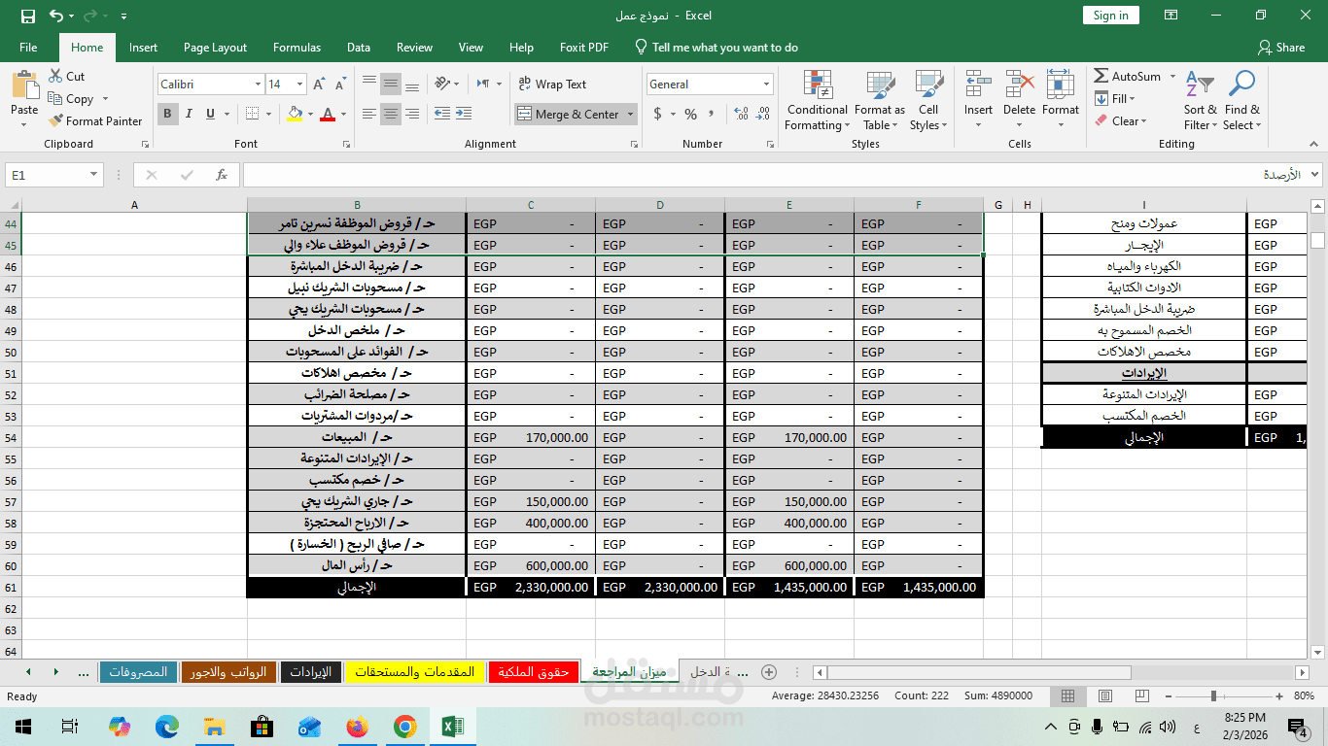1328x746 pixels.
Task: Open the Calibri font name dropdown
Action: [x=258, y=85]
